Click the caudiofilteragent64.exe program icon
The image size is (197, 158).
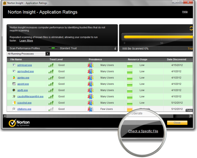click(14, 96)
